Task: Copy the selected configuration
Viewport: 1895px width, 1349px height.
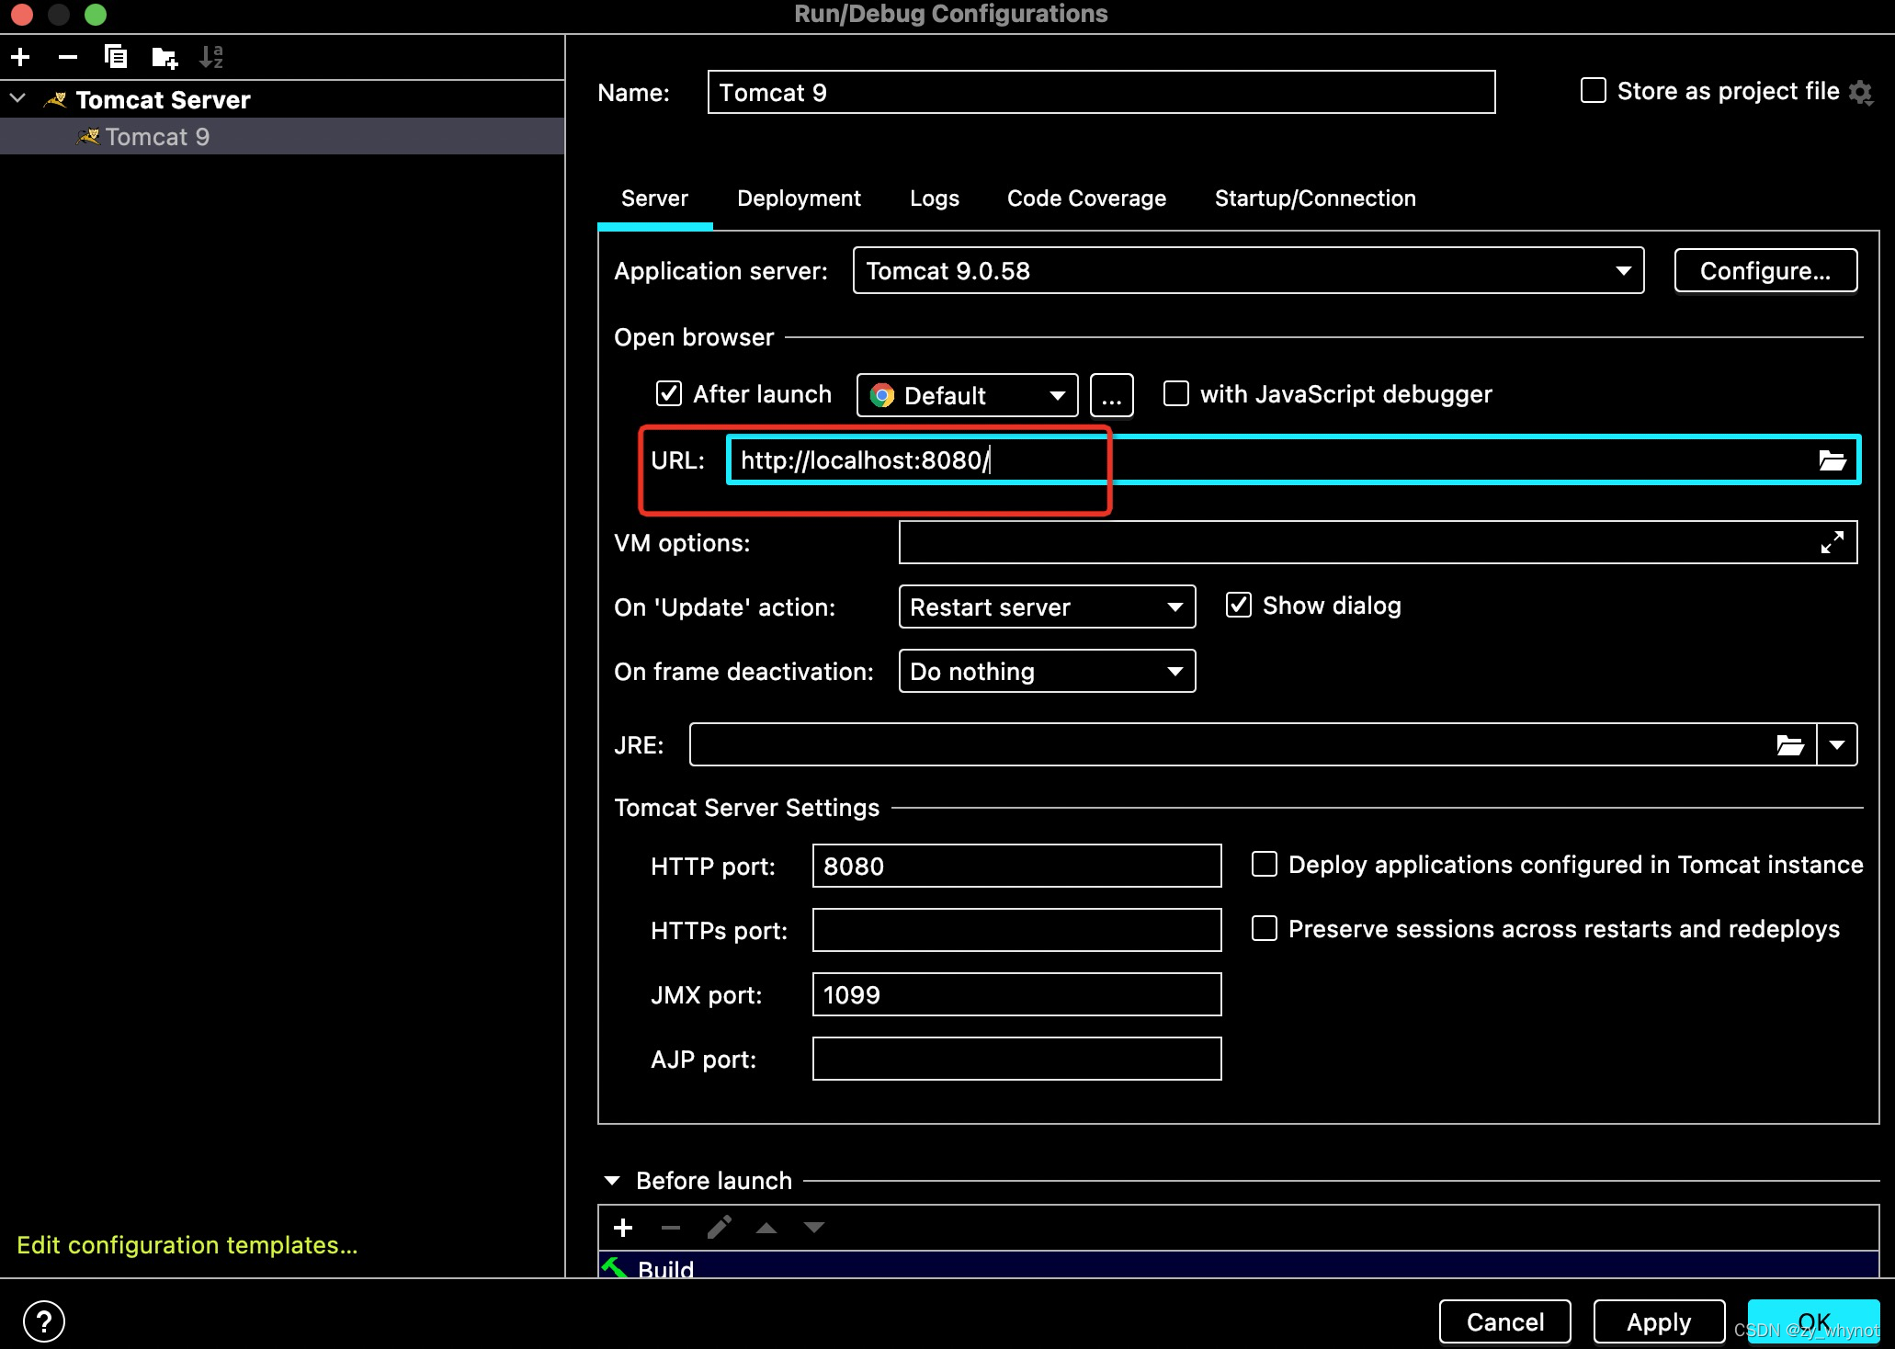Action: [x=116, y=57]
